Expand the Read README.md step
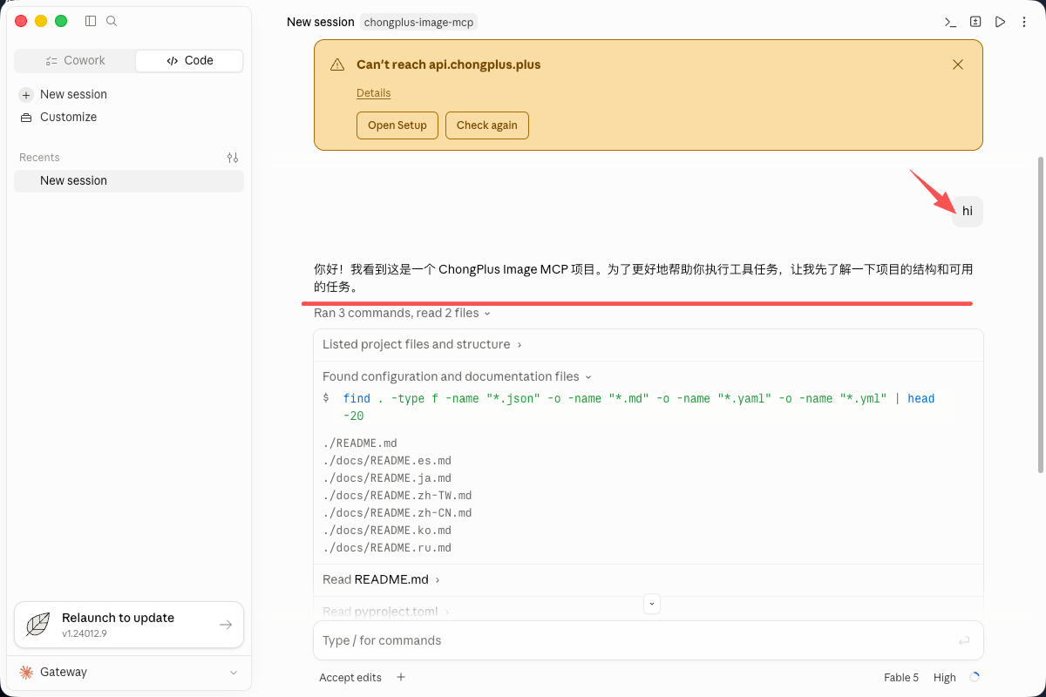 tap(381, 579)
